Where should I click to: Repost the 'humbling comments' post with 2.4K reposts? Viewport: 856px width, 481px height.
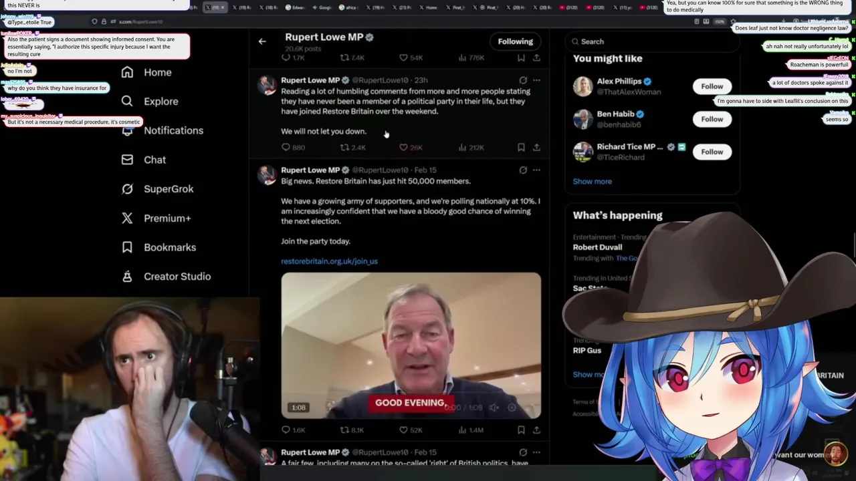pyautogui.click(x=344, y=147)
